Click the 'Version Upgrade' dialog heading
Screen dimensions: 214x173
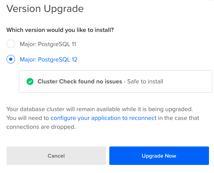click(x=45, y=9)
